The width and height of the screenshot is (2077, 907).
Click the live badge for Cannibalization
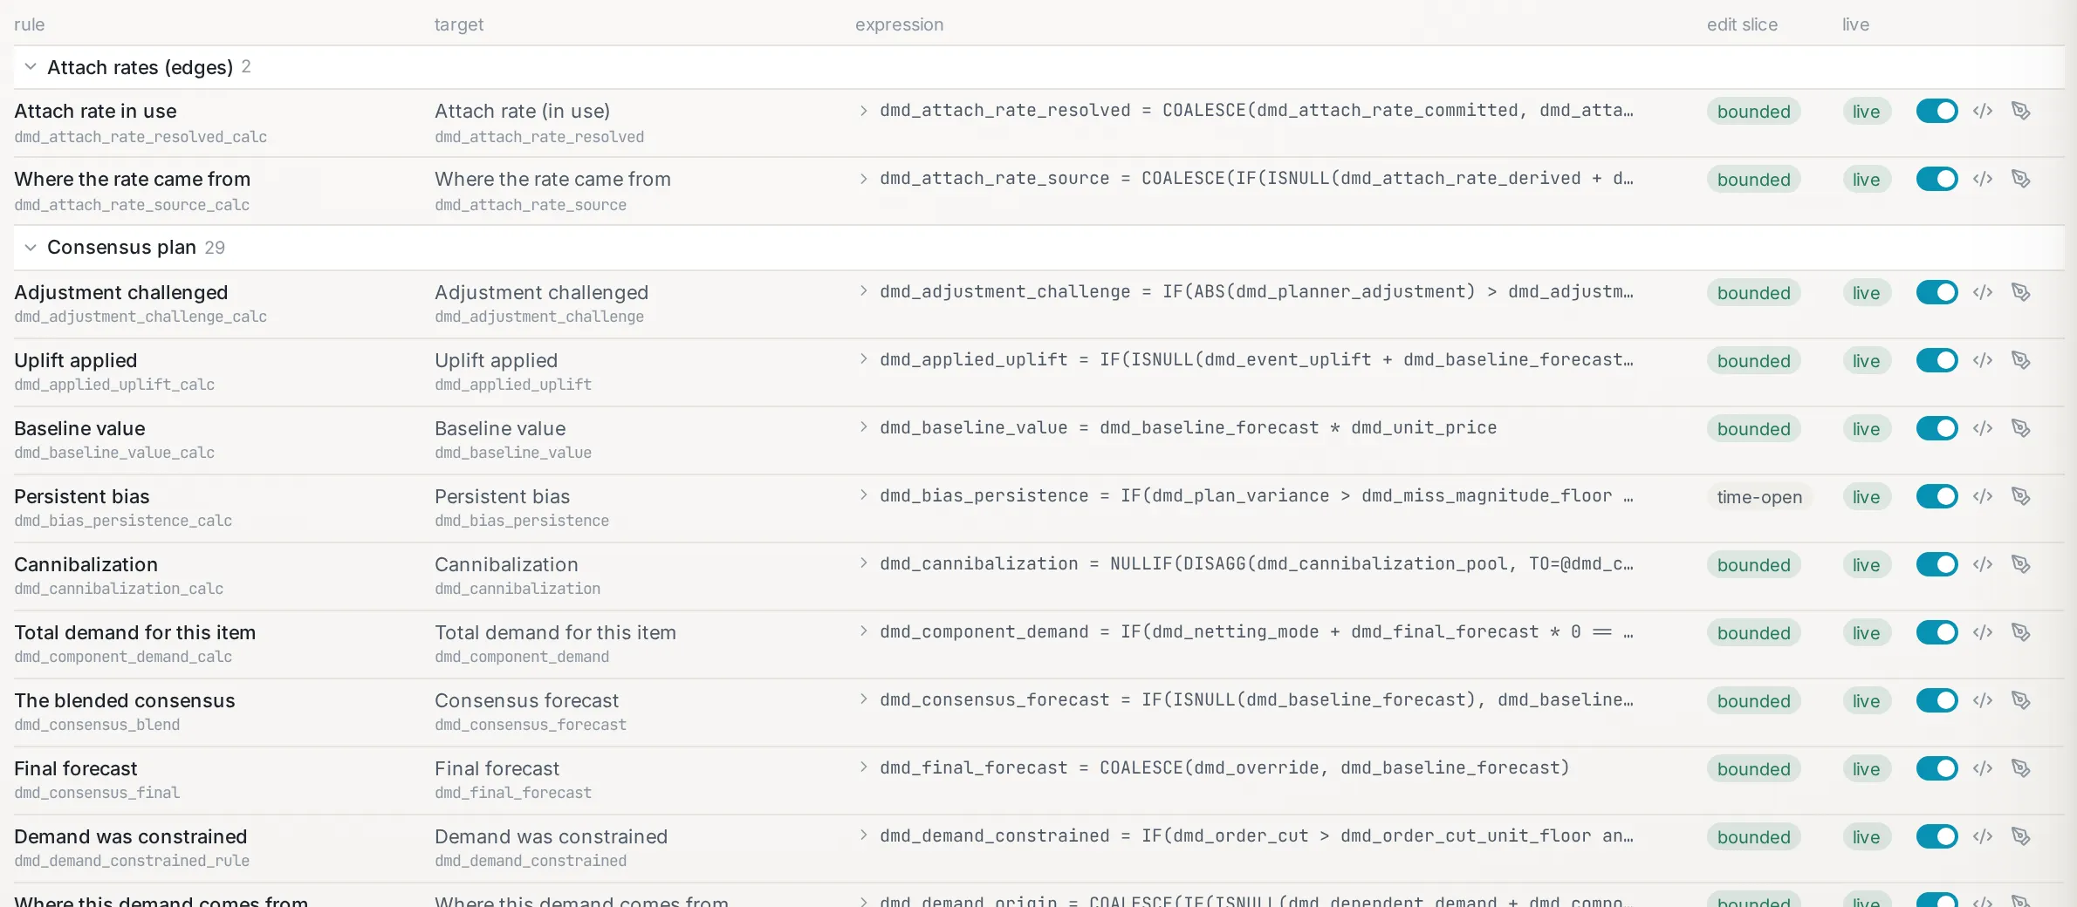(1867, 565)
